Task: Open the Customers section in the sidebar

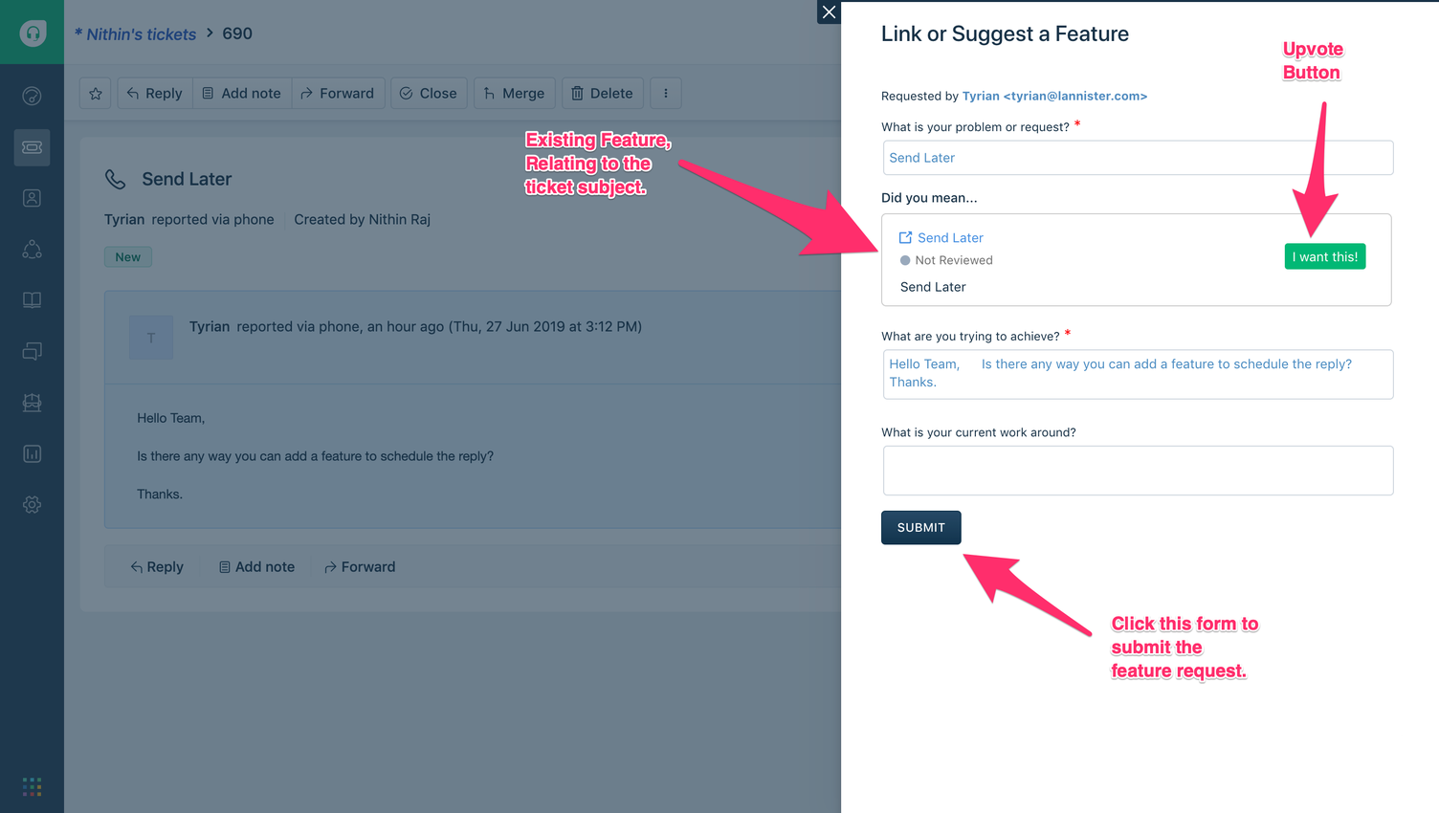Action: click(x=32, y=249)
